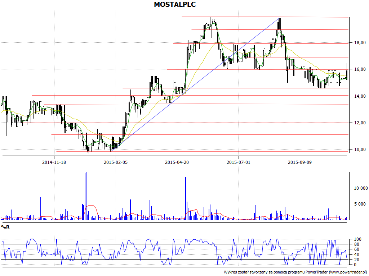The height and width of the screenshot is (276, 369).
Task: Click the 2015-09-09 date label
Action: [x=300, y=162]
